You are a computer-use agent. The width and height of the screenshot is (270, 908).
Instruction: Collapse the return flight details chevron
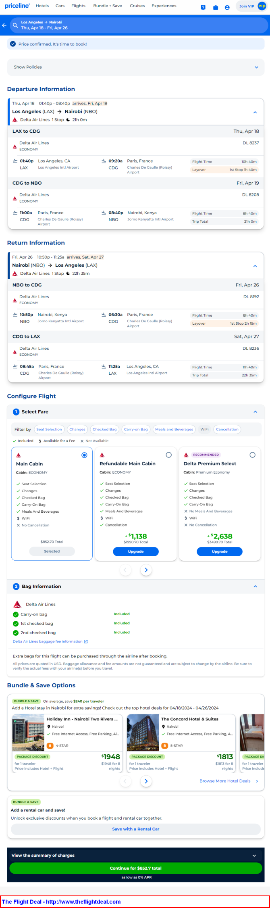tap(255, 266)
